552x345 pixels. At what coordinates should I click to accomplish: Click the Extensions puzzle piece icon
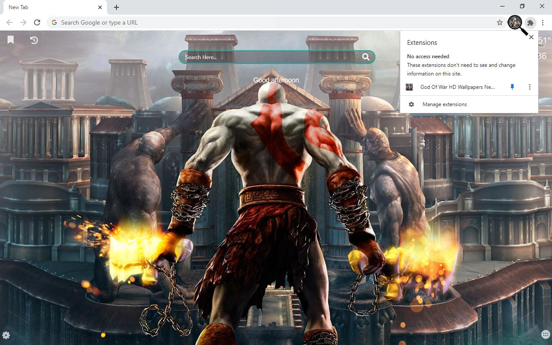click(530, 22)
